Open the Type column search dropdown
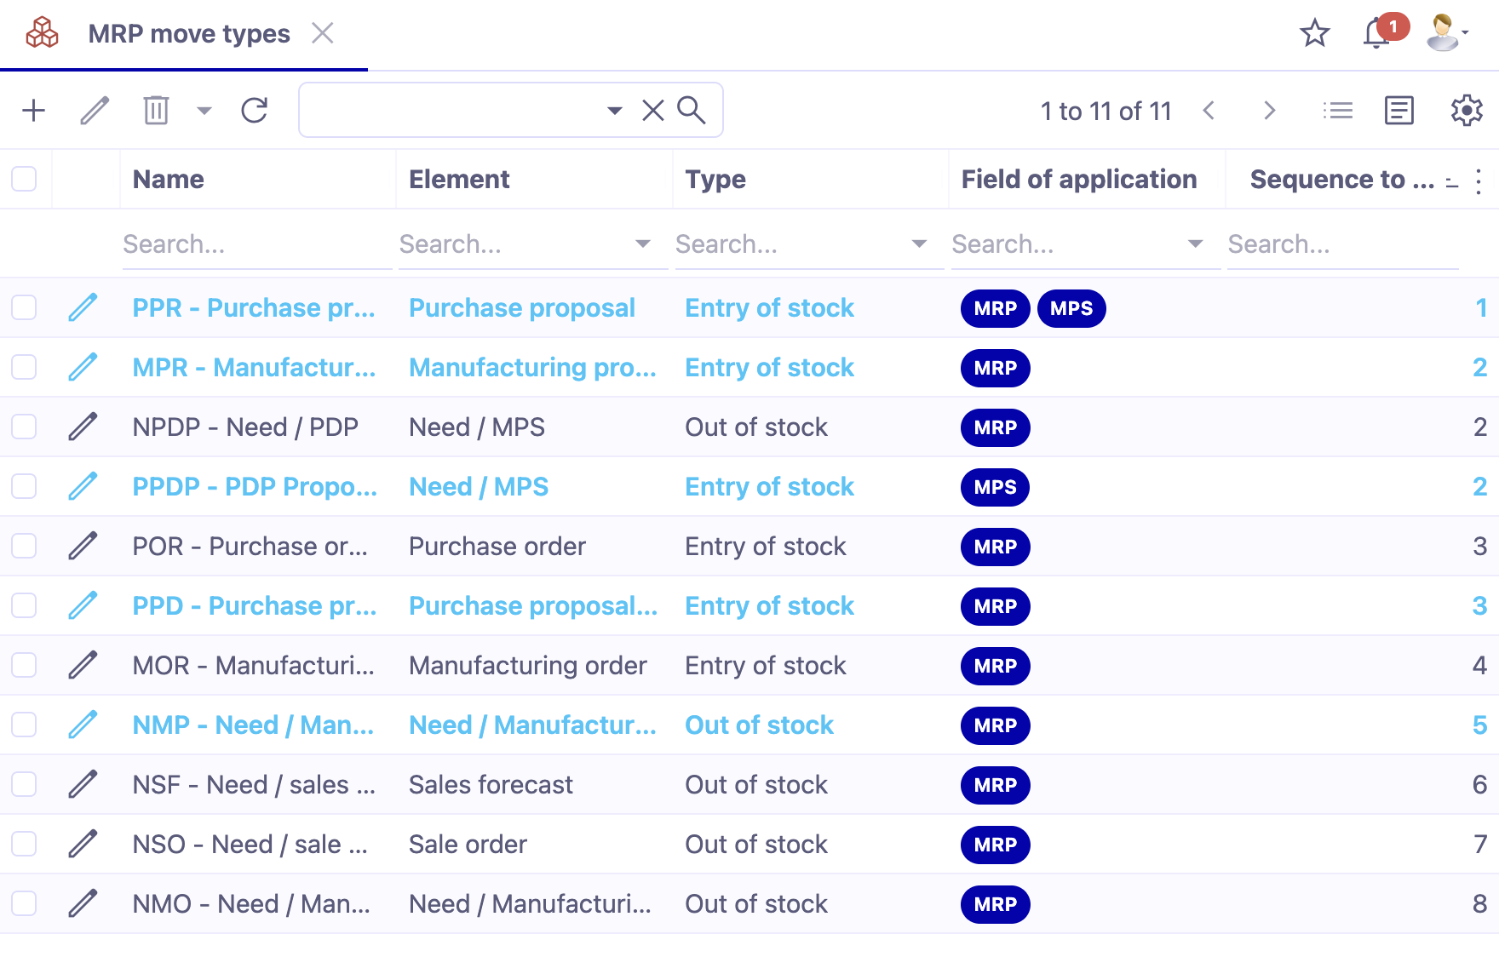Image resolution: width=1499 pixels, height=974 pixels. (920, 243)
